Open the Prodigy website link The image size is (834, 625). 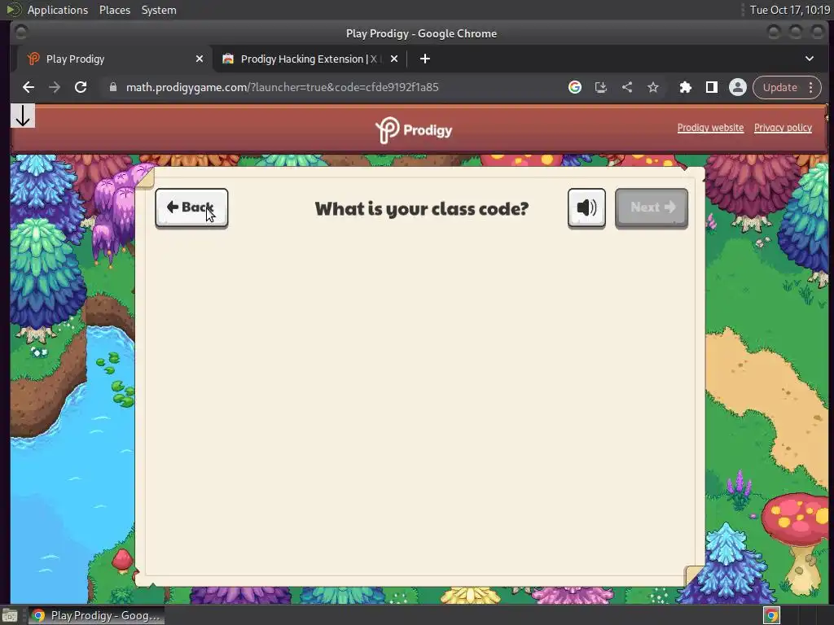click(710, 128)
